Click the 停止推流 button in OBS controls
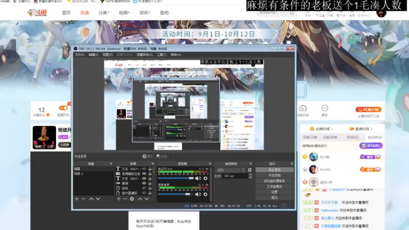This screenshot has width=409, height=230. pyautogui.click(x=275, y=170)
